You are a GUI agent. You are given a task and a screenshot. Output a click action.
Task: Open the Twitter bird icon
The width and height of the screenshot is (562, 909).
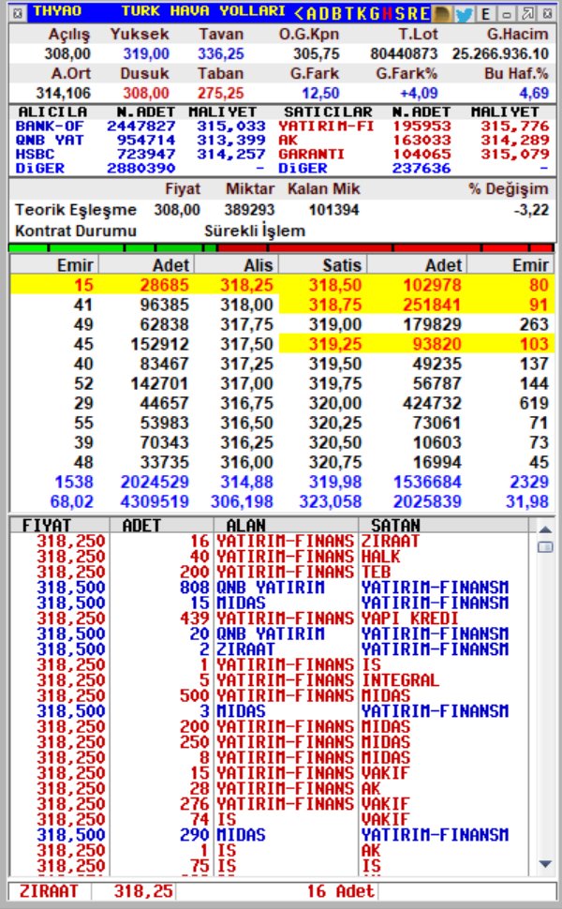click(x=464, y=13)
